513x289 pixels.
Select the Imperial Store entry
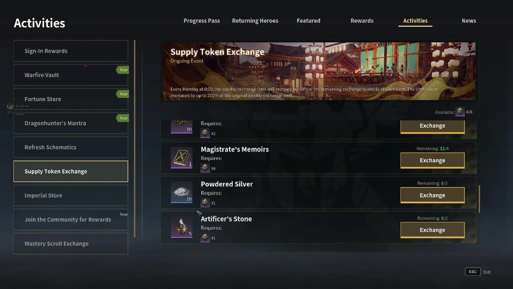[71, 195]
